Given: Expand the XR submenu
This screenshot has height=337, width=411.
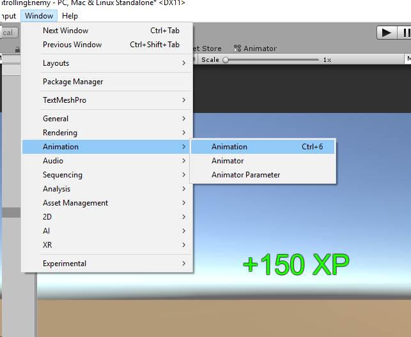Looking at the screenshot, I should coord(107,245).
